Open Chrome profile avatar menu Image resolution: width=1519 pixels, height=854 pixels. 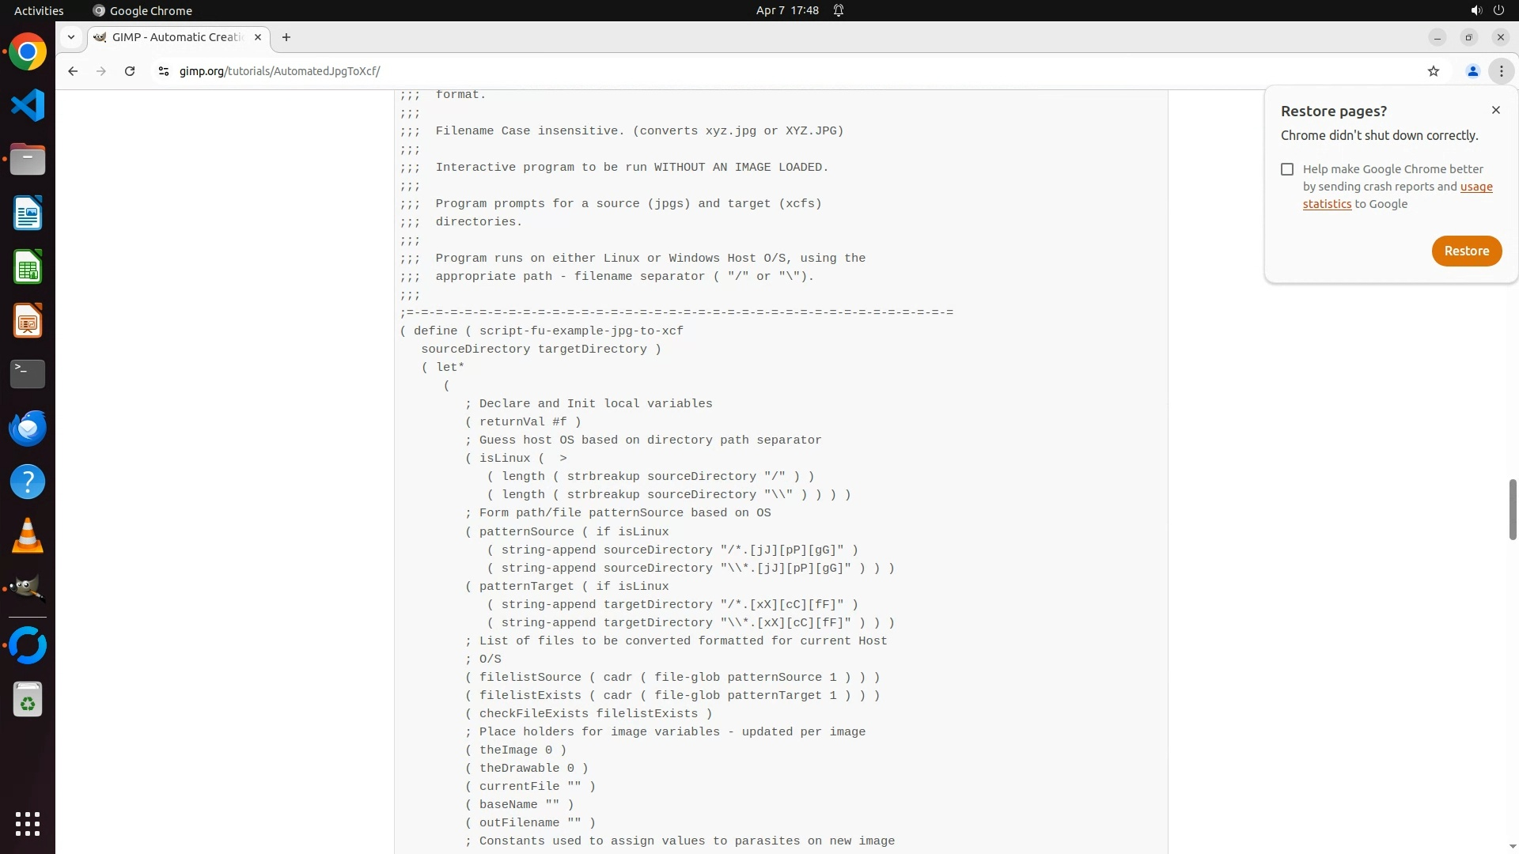coord(1472,71)
